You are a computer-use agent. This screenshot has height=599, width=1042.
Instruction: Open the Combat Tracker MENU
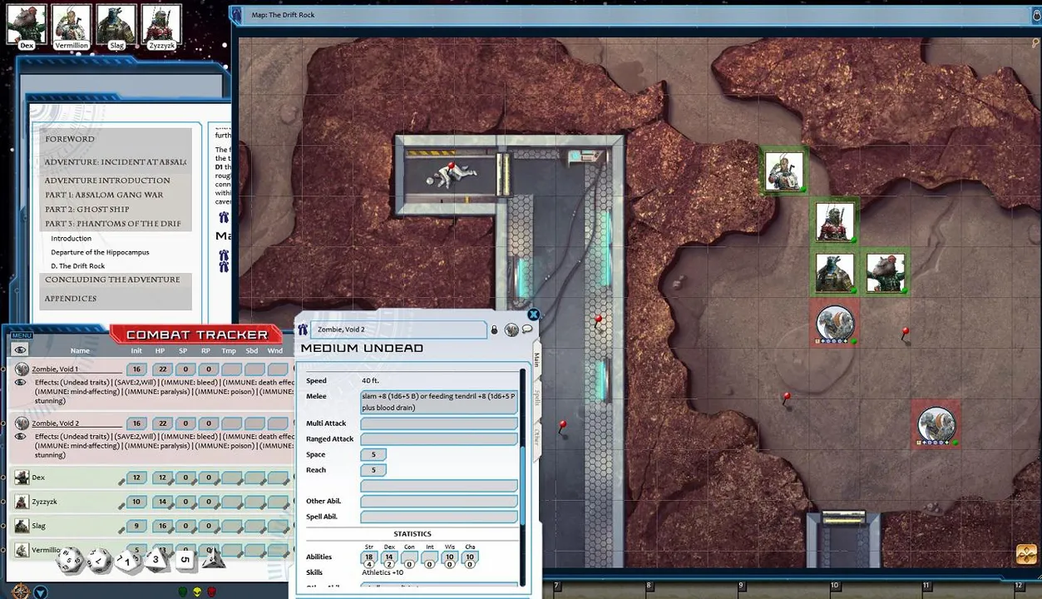pyautogui.click(x=21, y=335)
